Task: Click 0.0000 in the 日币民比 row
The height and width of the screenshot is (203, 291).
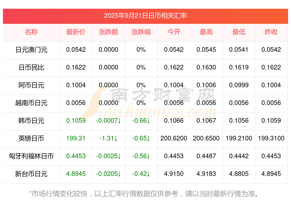Action: pos(109,67)
